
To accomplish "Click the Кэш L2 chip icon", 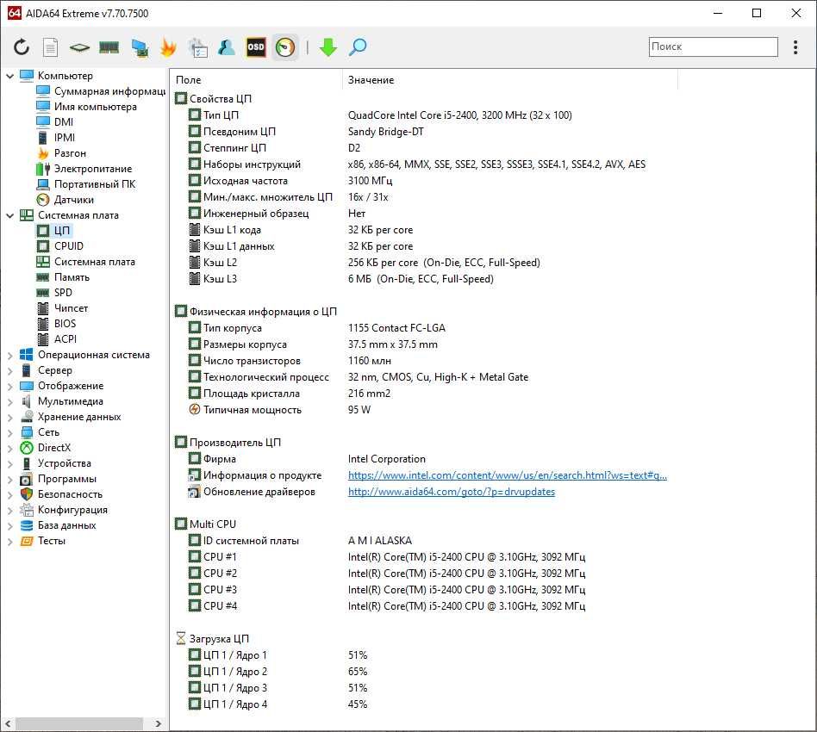I will (195, 263).
